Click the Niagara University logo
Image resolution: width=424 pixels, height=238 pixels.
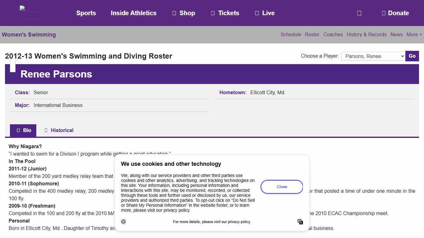click(31, 13)
